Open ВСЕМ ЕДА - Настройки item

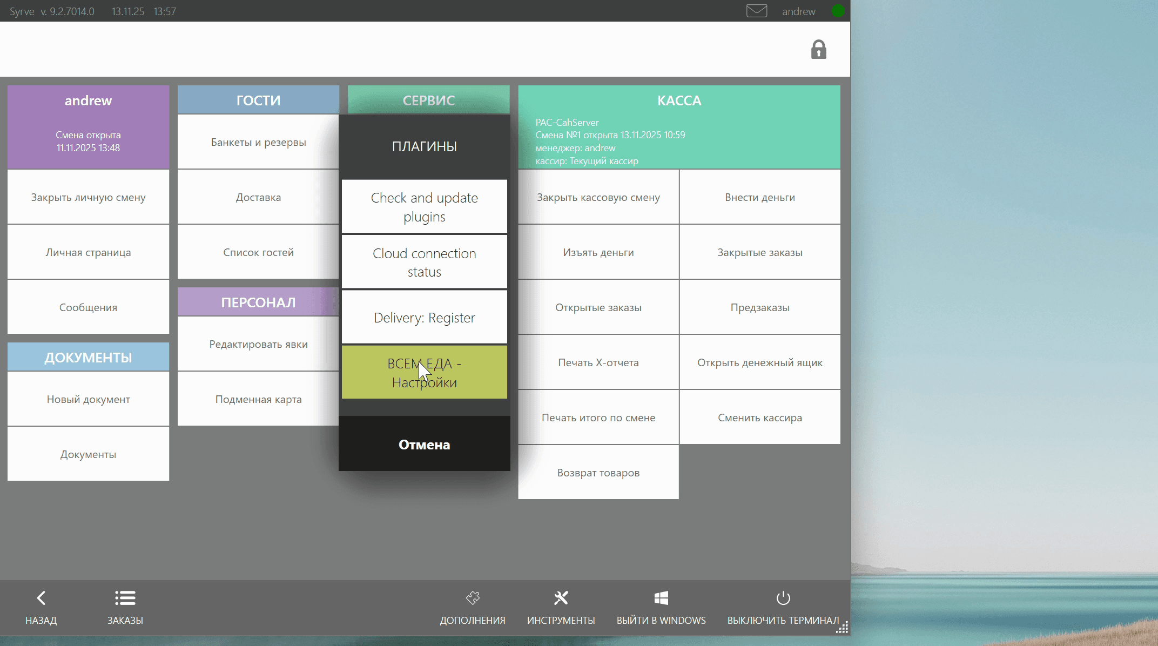point(424,373)
